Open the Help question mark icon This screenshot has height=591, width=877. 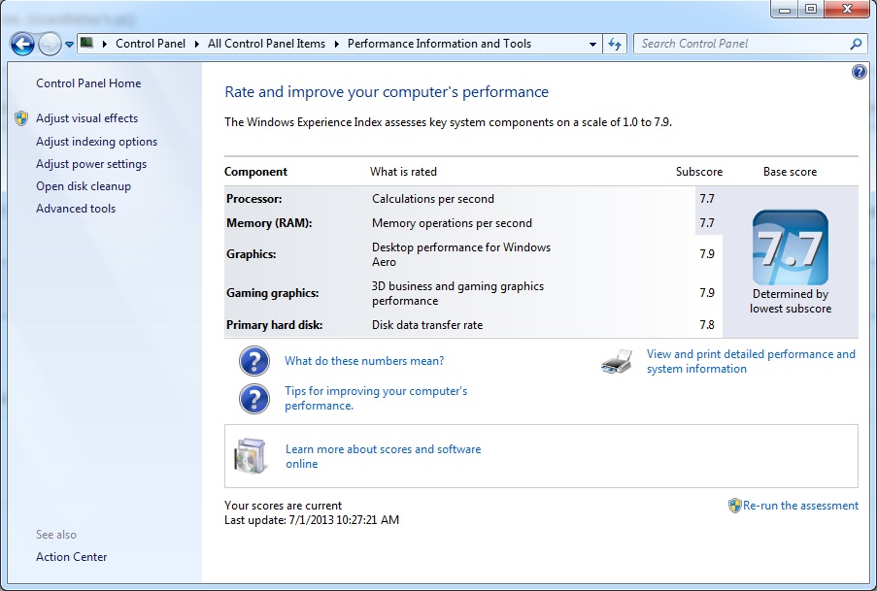point(859,72)
